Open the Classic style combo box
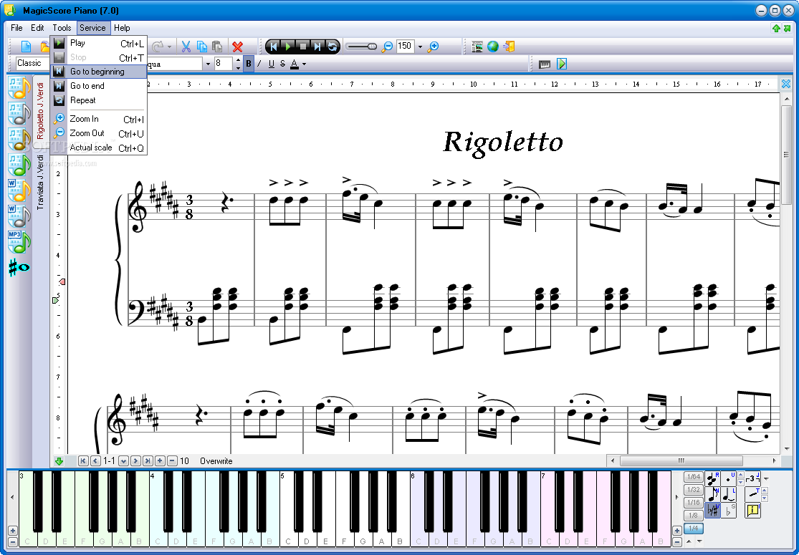Screen dimensions: 799x555 tap(33, 64)
